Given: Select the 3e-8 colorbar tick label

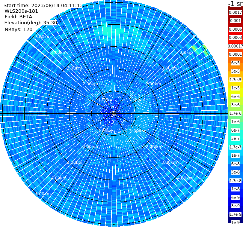Looking at the screenshot, I should click(x=235, y=172).
